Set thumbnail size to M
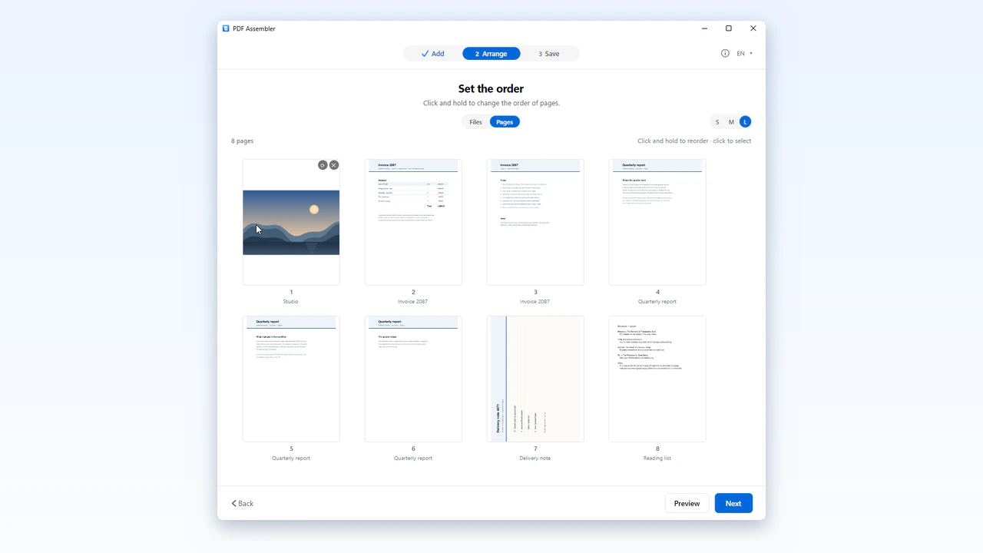Image resolution: width=983 pixels, height=553 pixels. [x=731, y=122]
